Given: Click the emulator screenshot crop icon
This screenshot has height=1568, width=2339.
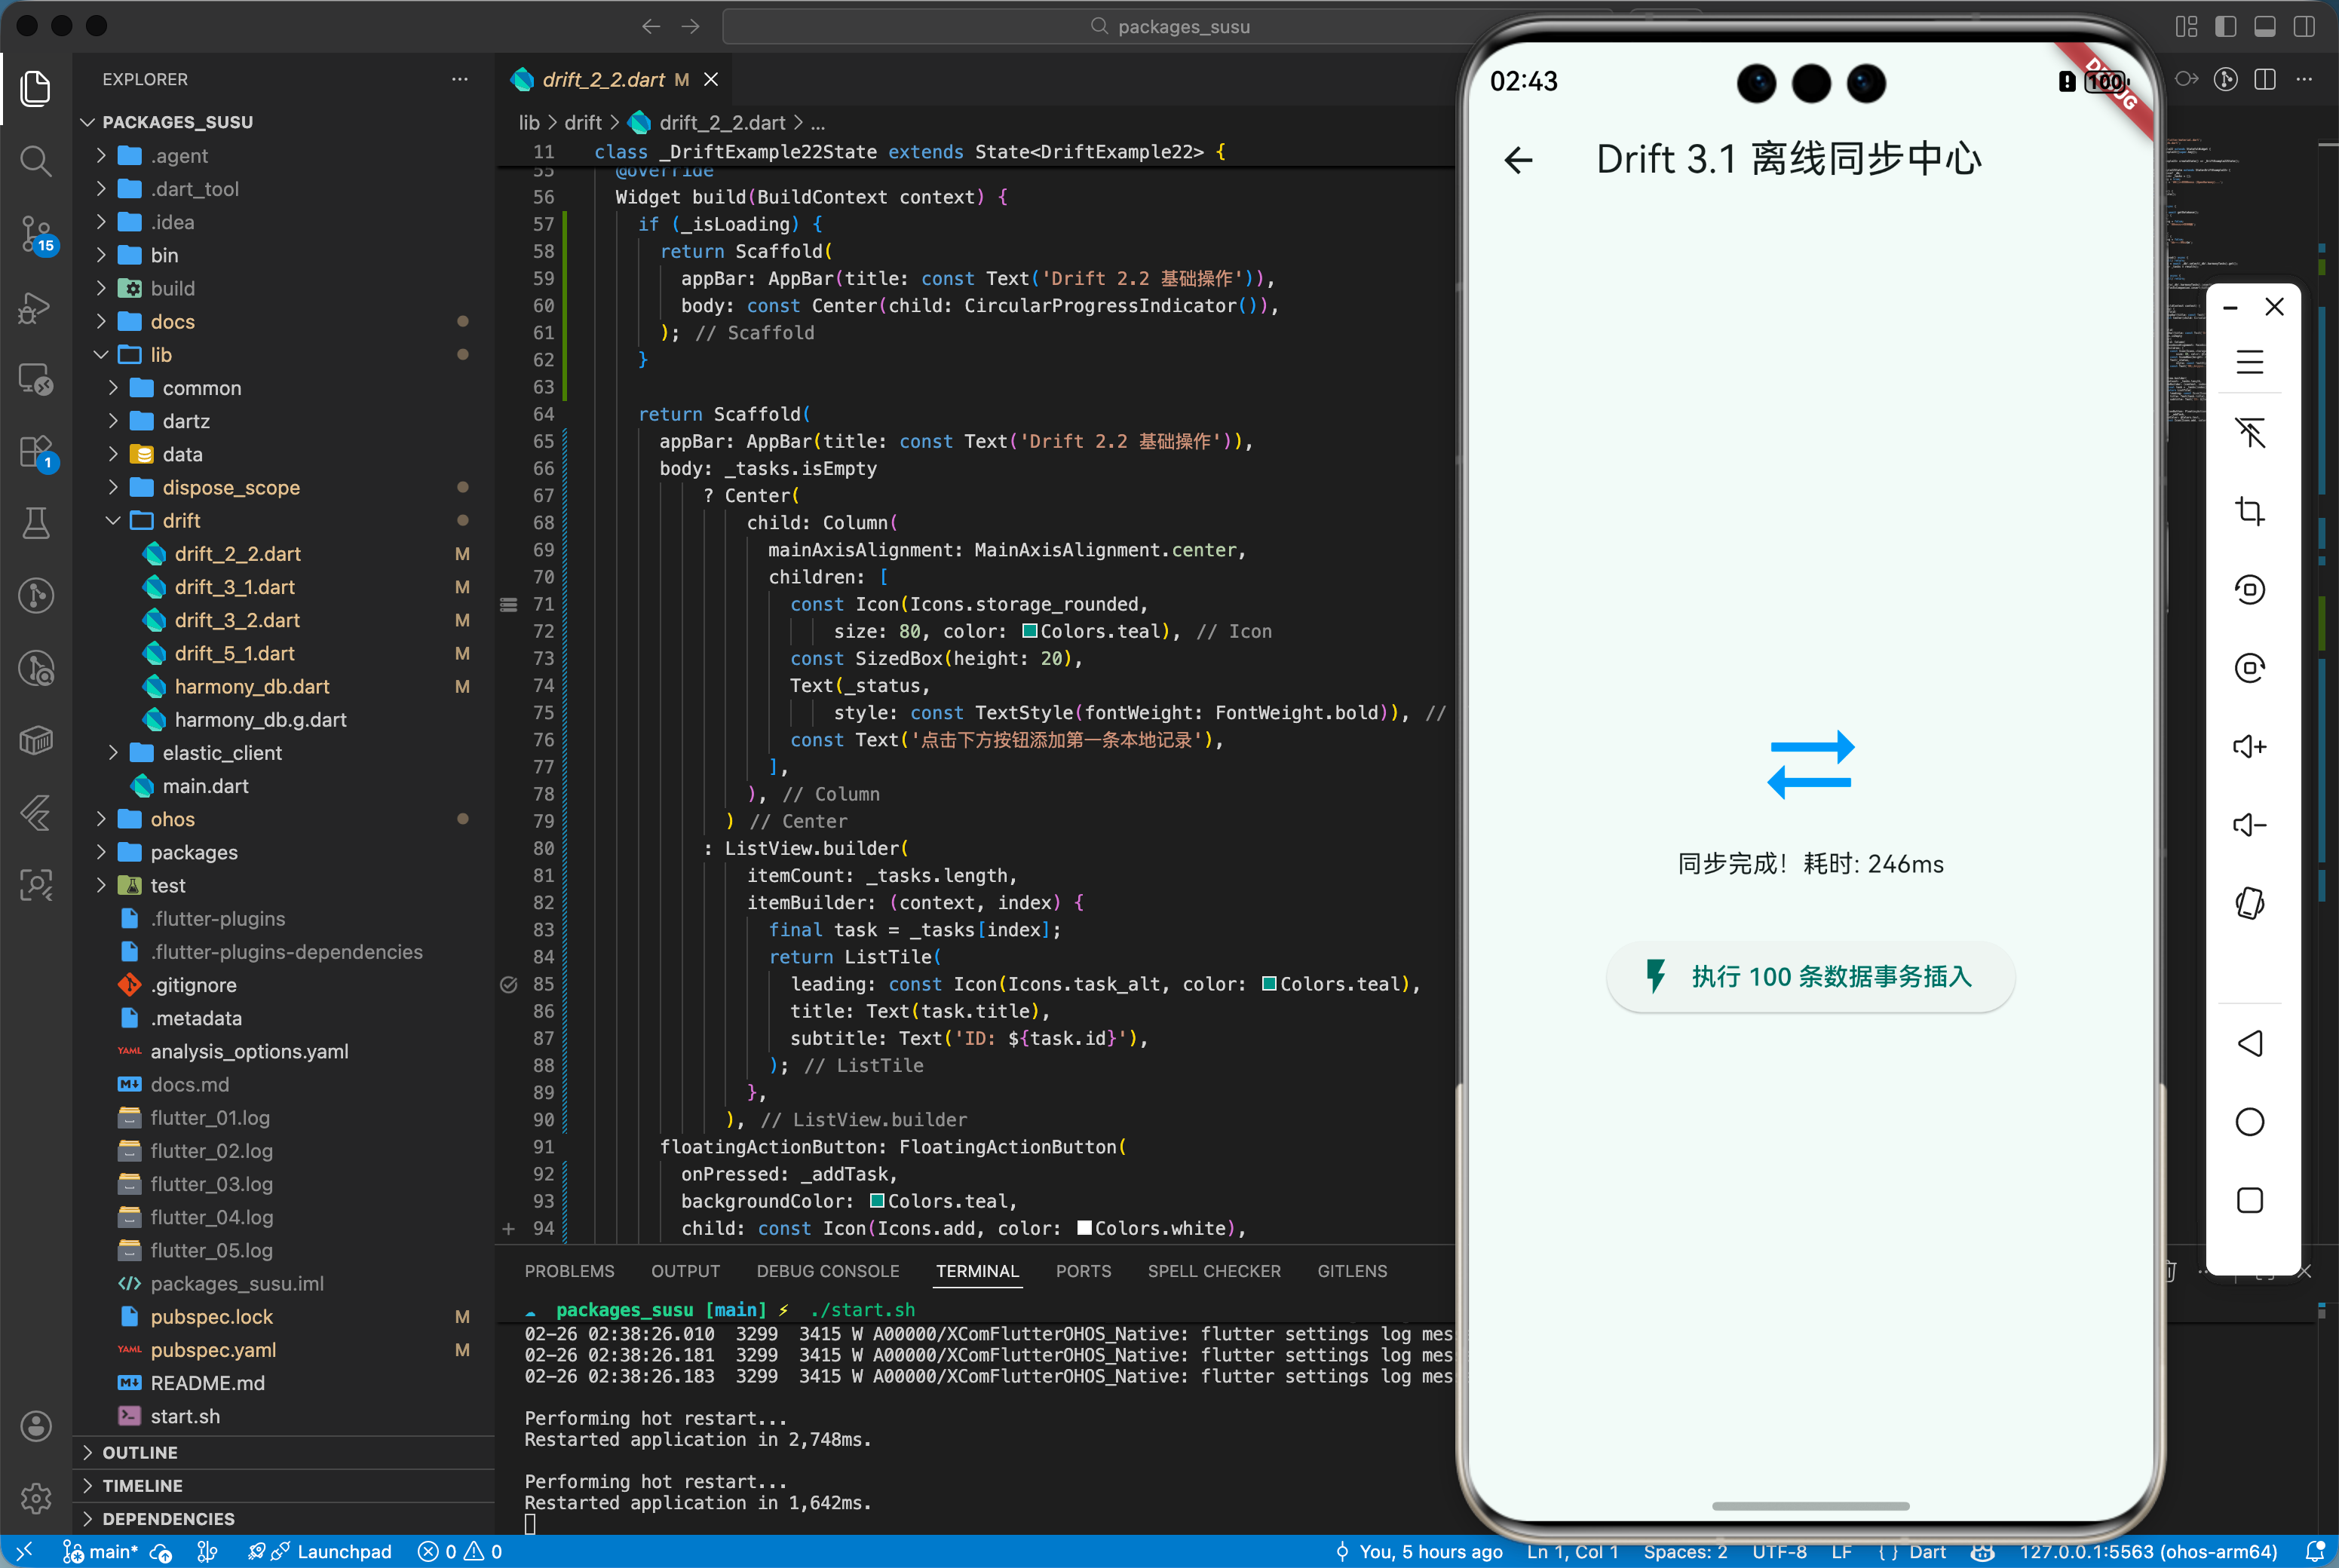Looking at the screenshot, I should tap(2249, 511).
